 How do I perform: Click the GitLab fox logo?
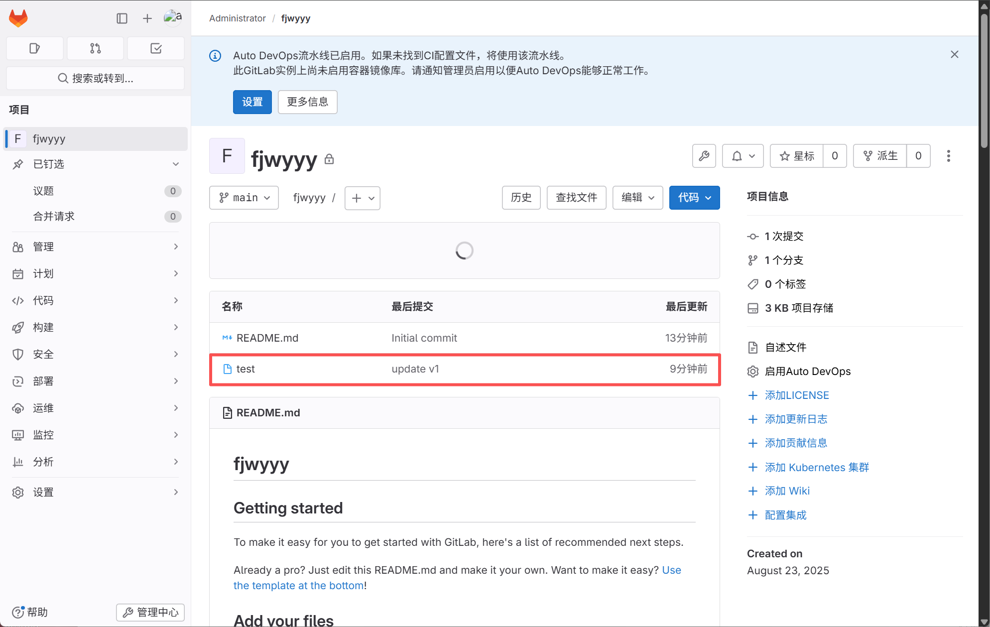point(18,18)
